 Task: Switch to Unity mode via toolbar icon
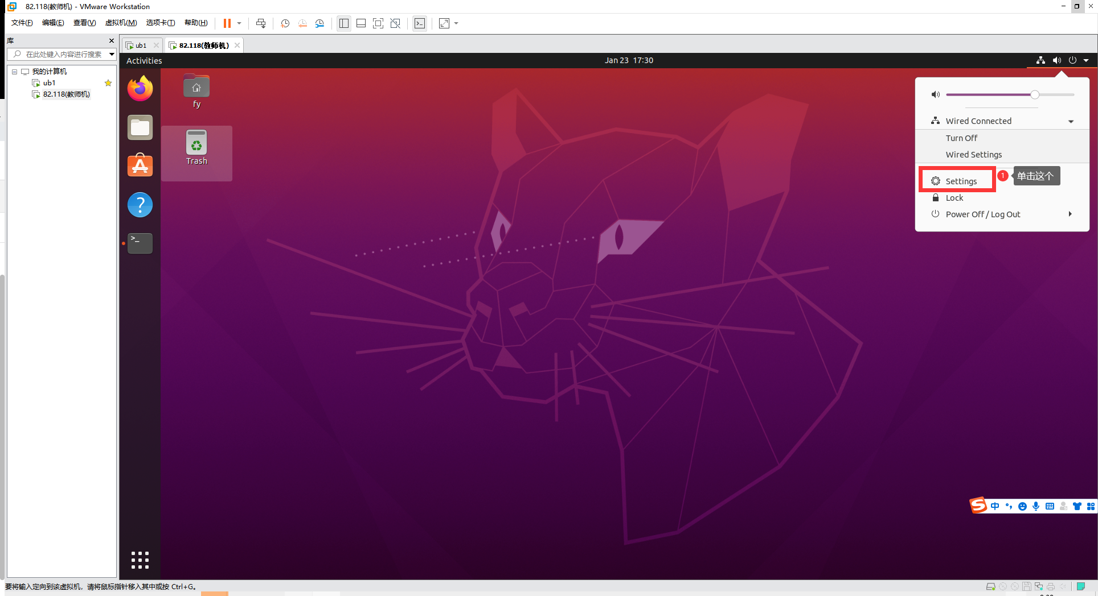(x=395, y=23)
